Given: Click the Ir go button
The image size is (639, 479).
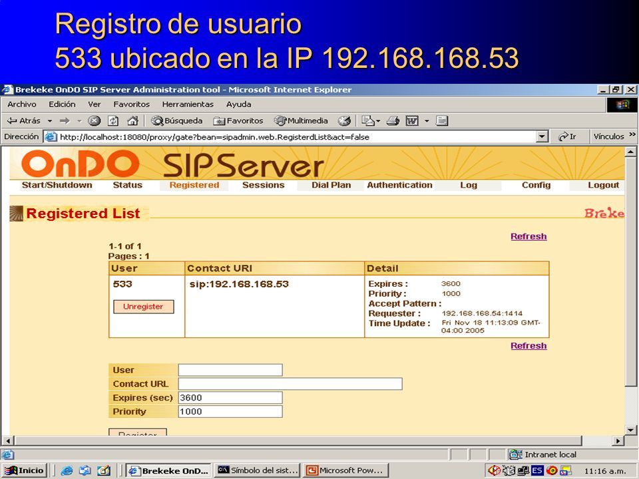Looking at the screenshot, I should [567, 137].
